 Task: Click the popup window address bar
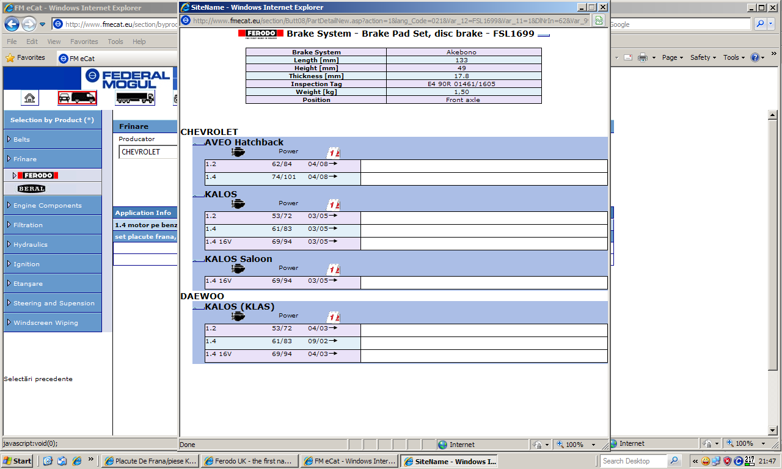click(x=386, y=21)
